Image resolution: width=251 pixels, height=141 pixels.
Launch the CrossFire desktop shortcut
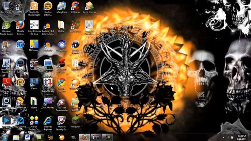[34, 65]
